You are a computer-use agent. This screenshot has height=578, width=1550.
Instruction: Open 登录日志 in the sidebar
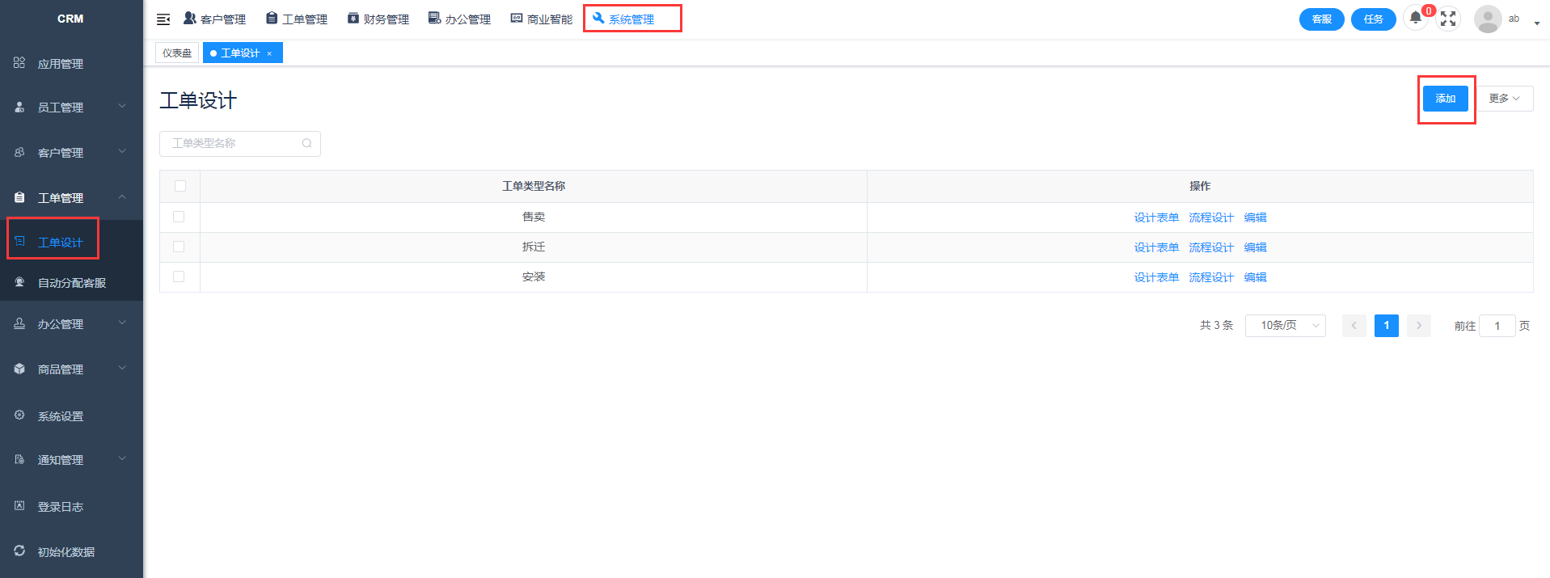pyautogui.click(x=60, y=507)
